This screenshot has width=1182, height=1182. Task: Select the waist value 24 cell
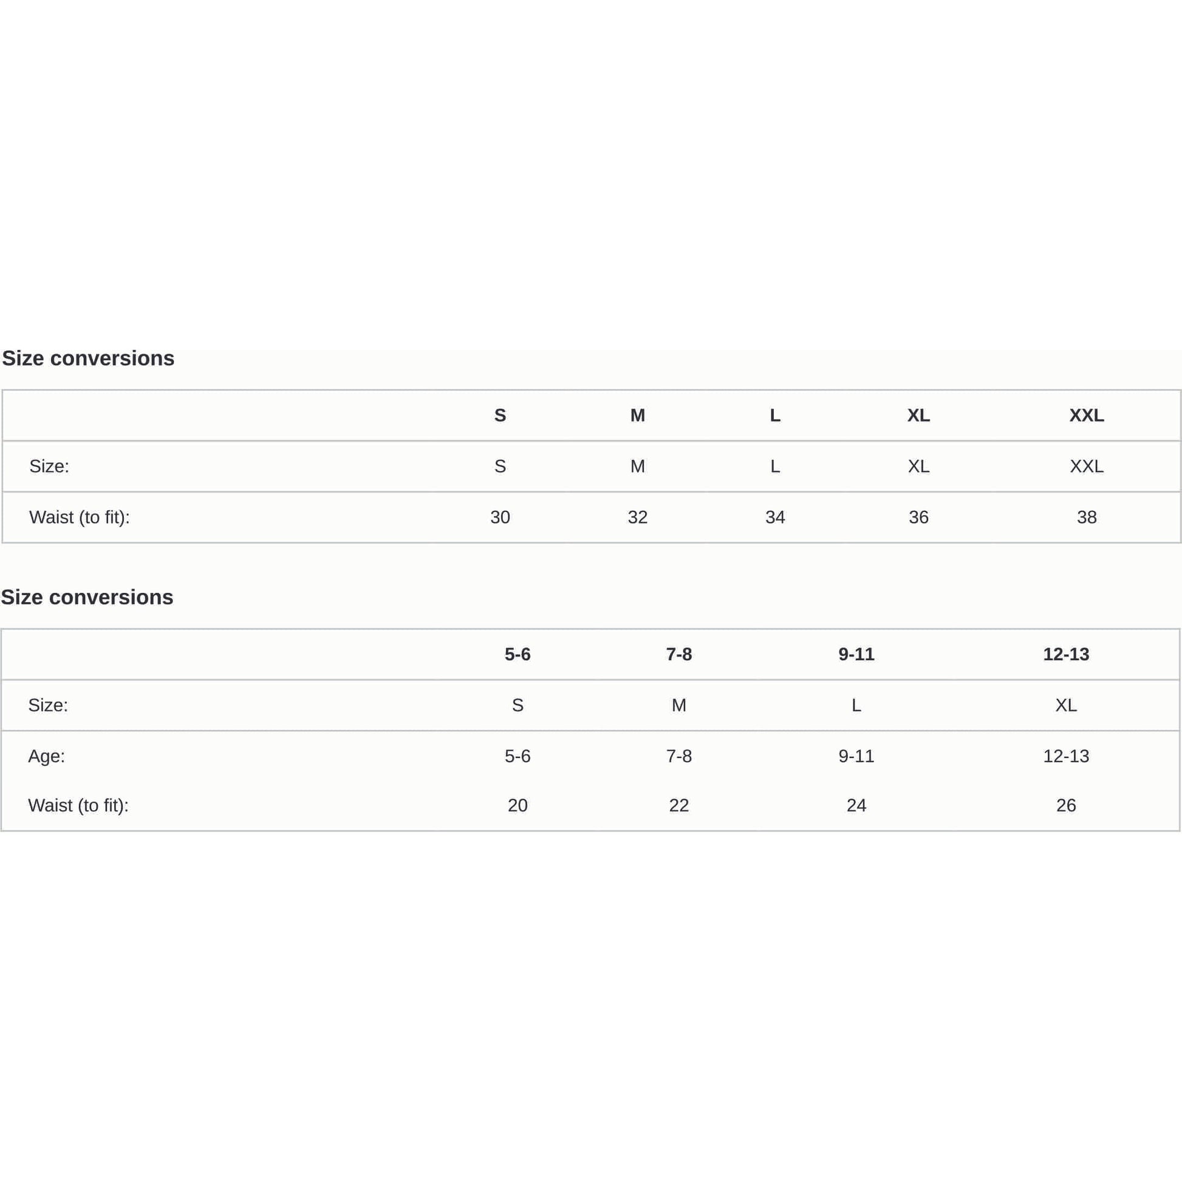[x=856, y=805]
